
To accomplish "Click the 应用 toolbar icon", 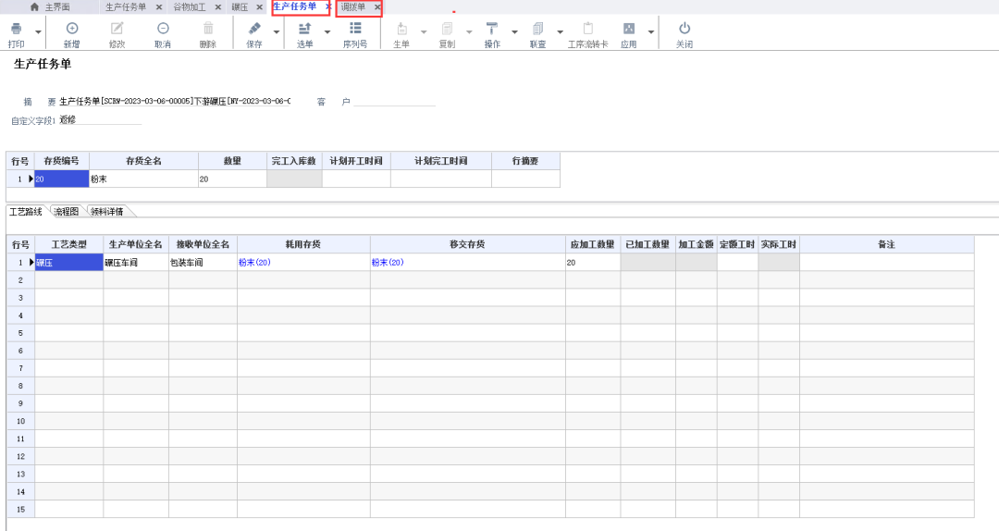I will pos(629,29).
